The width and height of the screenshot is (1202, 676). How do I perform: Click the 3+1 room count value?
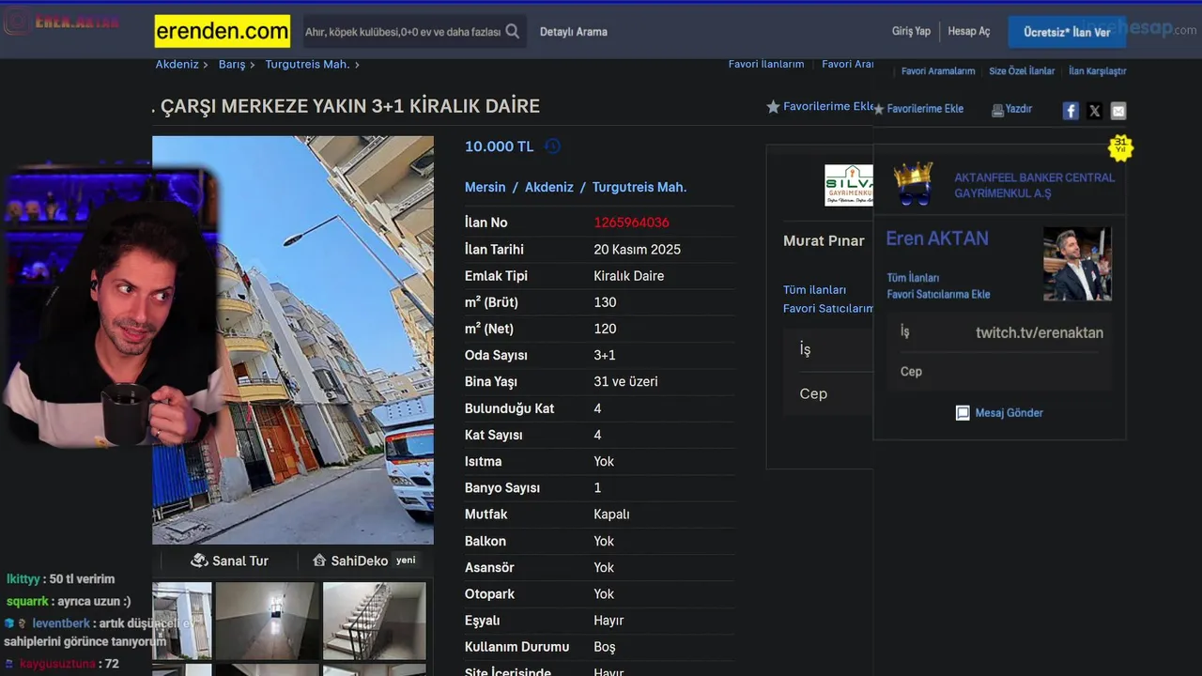(x=605, y=356)
